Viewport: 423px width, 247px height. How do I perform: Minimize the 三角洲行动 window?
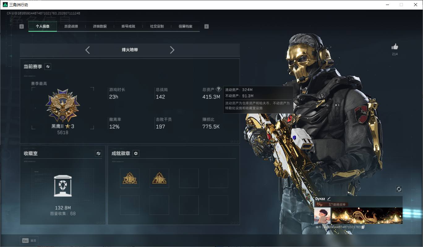point(387,5)
